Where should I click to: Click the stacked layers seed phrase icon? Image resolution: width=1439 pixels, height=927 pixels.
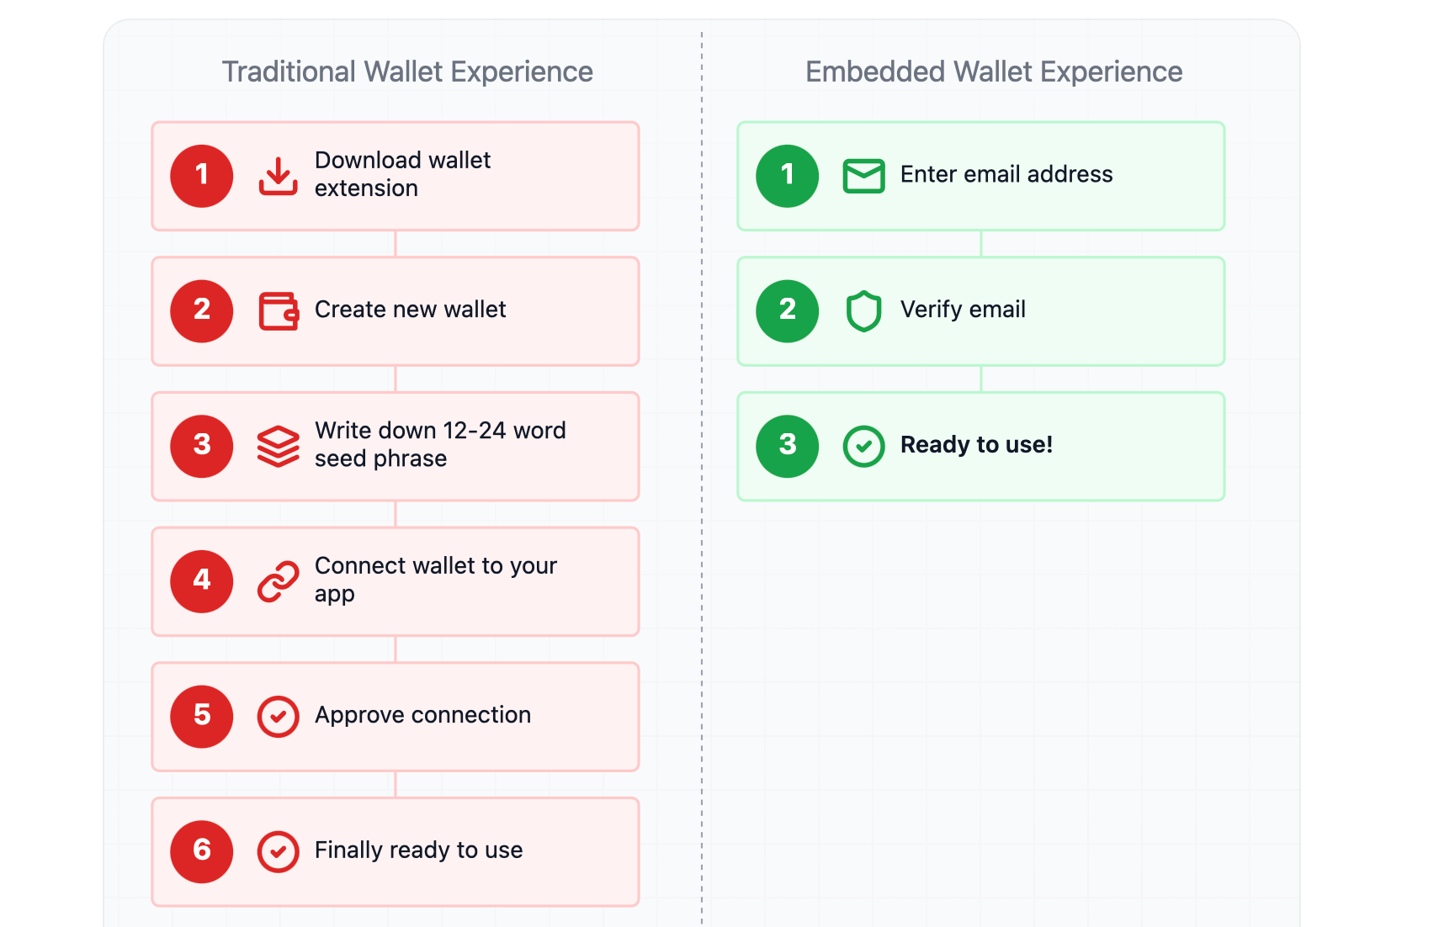(278, 446)
